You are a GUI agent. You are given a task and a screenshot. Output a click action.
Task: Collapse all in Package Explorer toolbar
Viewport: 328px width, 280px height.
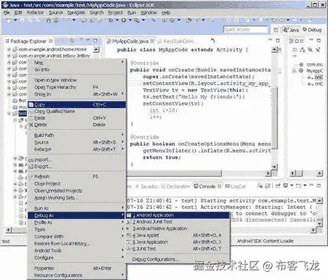click(65, 41)
